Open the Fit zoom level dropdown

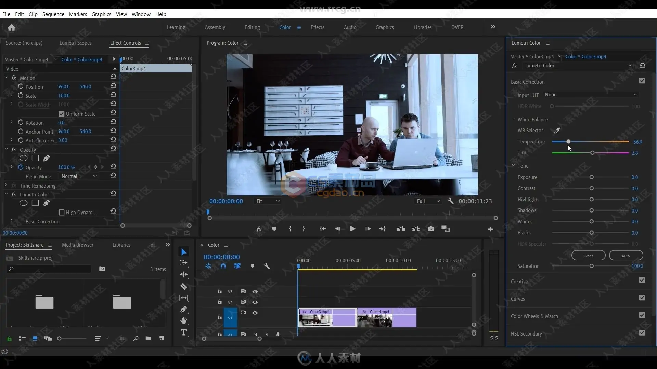(268, 201)
